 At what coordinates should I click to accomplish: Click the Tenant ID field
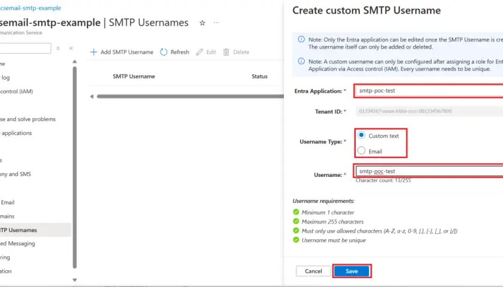429,111
